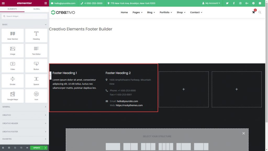Choose the two equal columns structure
Image resolution: width=268 pixels, height=151 pixels.
click(x=130, y=147)
